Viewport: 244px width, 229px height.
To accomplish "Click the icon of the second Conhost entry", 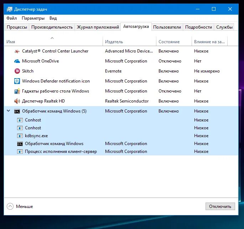I will pos(20,128).
